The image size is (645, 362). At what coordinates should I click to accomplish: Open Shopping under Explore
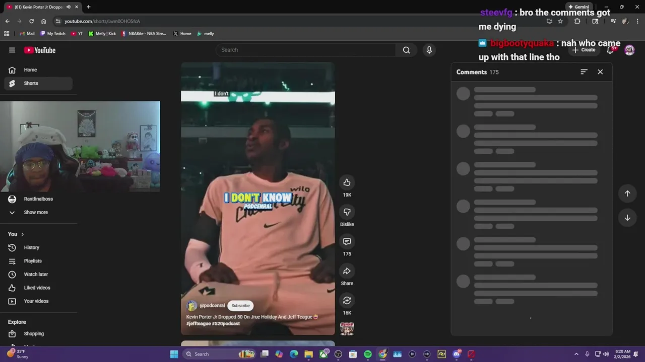click(38, 334)
